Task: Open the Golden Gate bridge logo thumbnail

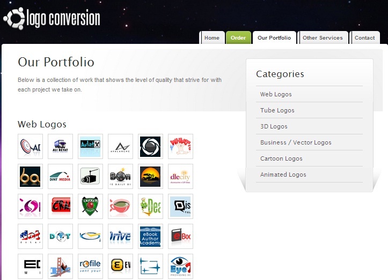Action: coord(61,266)
